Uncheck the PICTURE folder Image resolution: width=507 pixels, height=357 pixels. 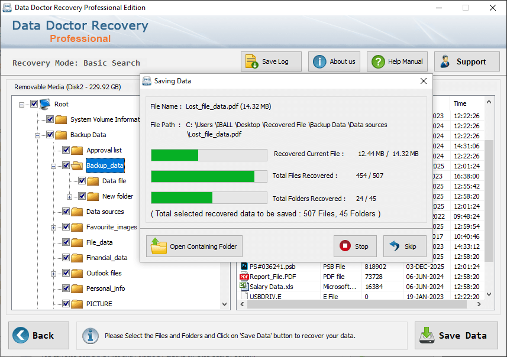tap(66, 304)
